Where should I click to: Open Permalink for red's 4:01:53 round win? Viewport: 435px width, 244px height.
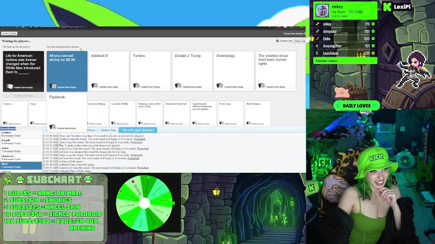click(x=133, y=158)
